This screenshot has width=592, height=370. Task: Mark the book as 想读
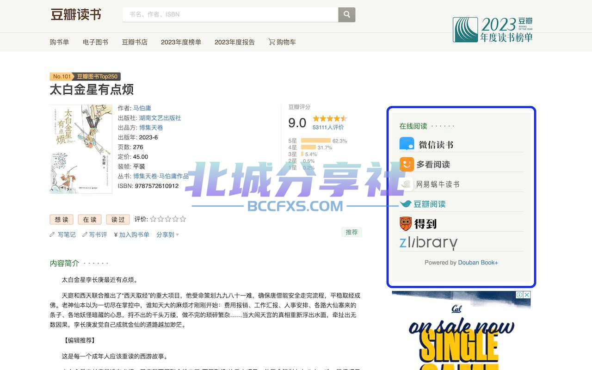coord(62,220)
